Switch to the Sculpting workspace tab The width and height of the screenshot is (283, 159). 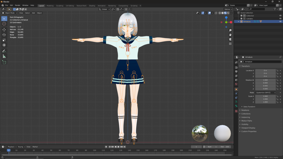[60, 6]
